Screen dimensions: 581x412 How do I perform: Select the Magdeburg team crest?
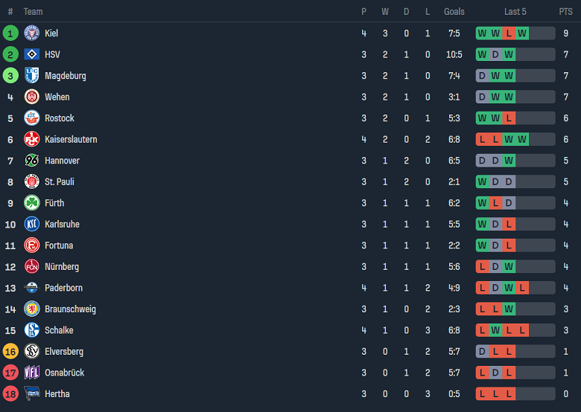(31, 76)
